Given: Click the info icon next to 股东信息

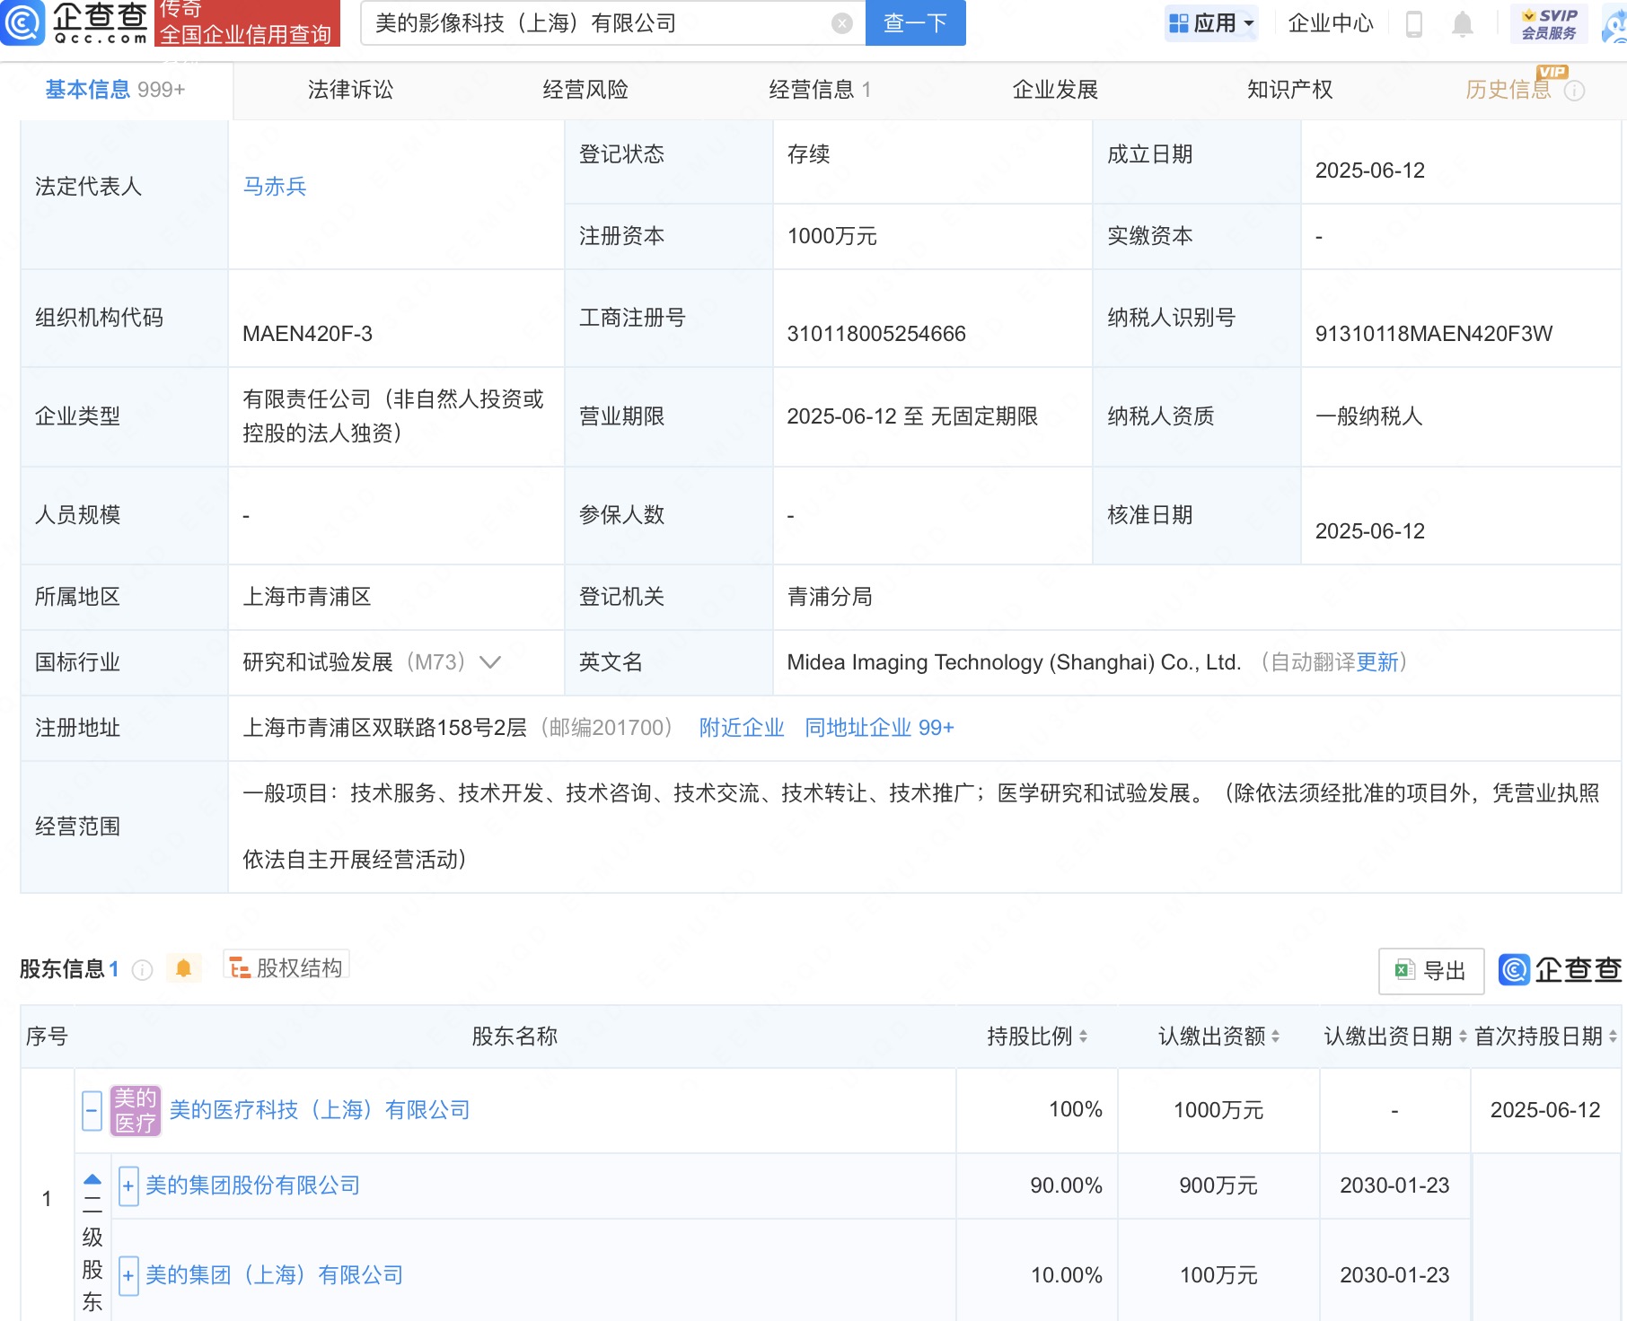Looking at the screenshot, I should (142, 970).
